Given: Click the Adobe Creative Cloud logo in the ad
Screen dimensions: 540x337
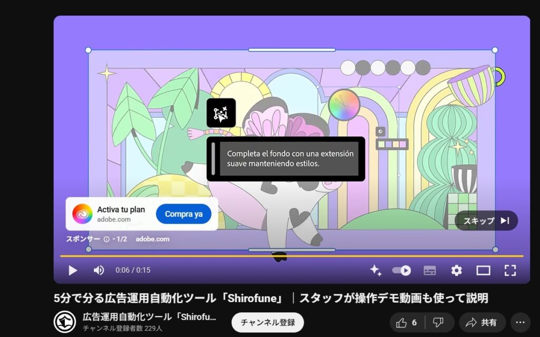Looking at the screenshot, I should click(x=82, y=214).
